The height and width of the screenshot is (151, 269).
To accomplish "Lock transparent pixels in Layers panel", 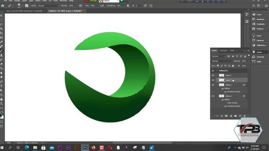I will (x=218, y=65).
